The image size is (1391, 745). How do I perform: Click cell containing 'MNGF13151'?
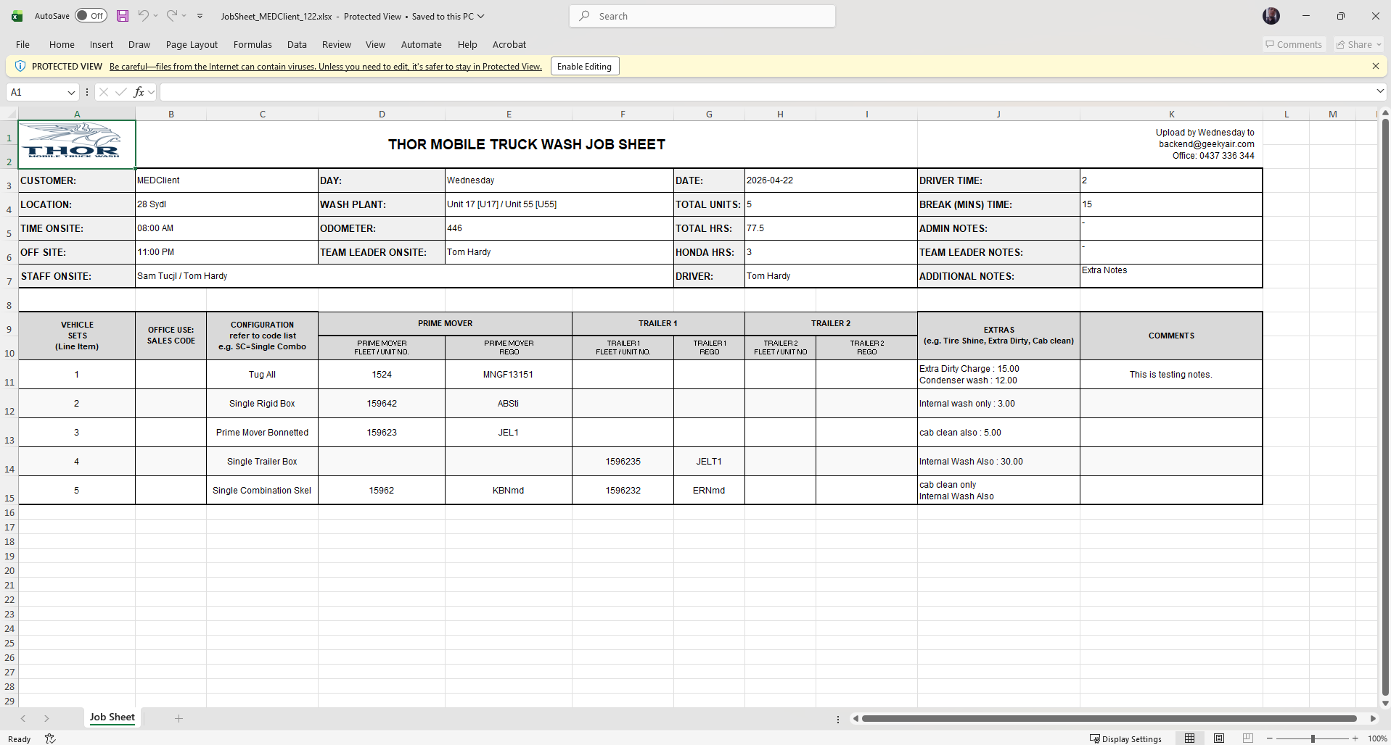[x=508, y=375]
